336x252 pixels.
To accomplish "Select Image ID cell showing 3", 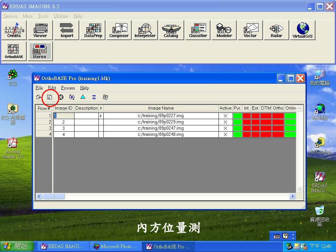I will pos(64,128).
